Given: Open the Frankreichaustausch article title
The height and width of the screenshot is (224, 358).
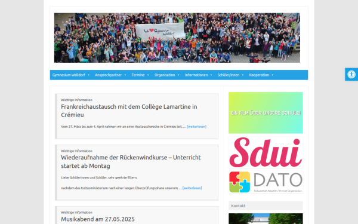Looking at the screenshot, I should 129,111.
